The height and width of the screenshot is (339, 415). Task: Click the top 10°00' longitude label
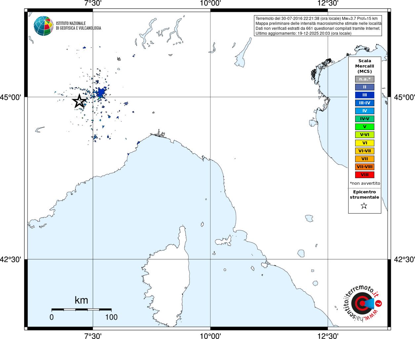tap(210, 3)
